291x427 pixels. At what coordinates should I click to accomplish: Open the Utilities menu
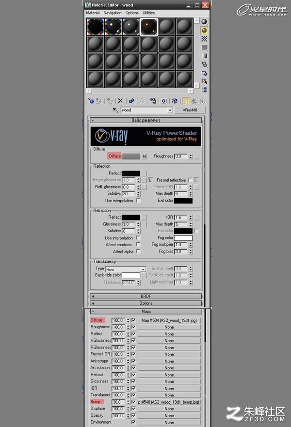pyautogui.click(x=148, y=13)
